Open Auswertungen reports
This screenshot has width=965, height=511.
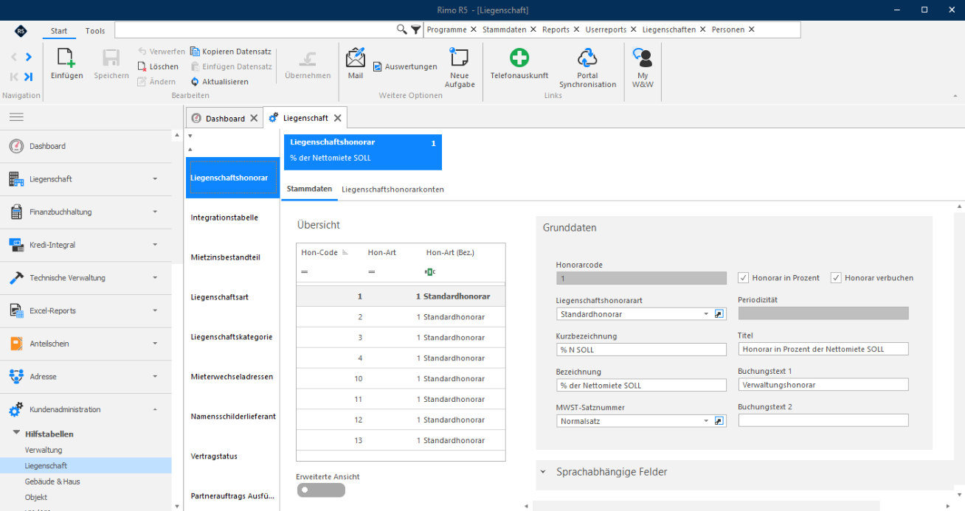coord(405,66)
